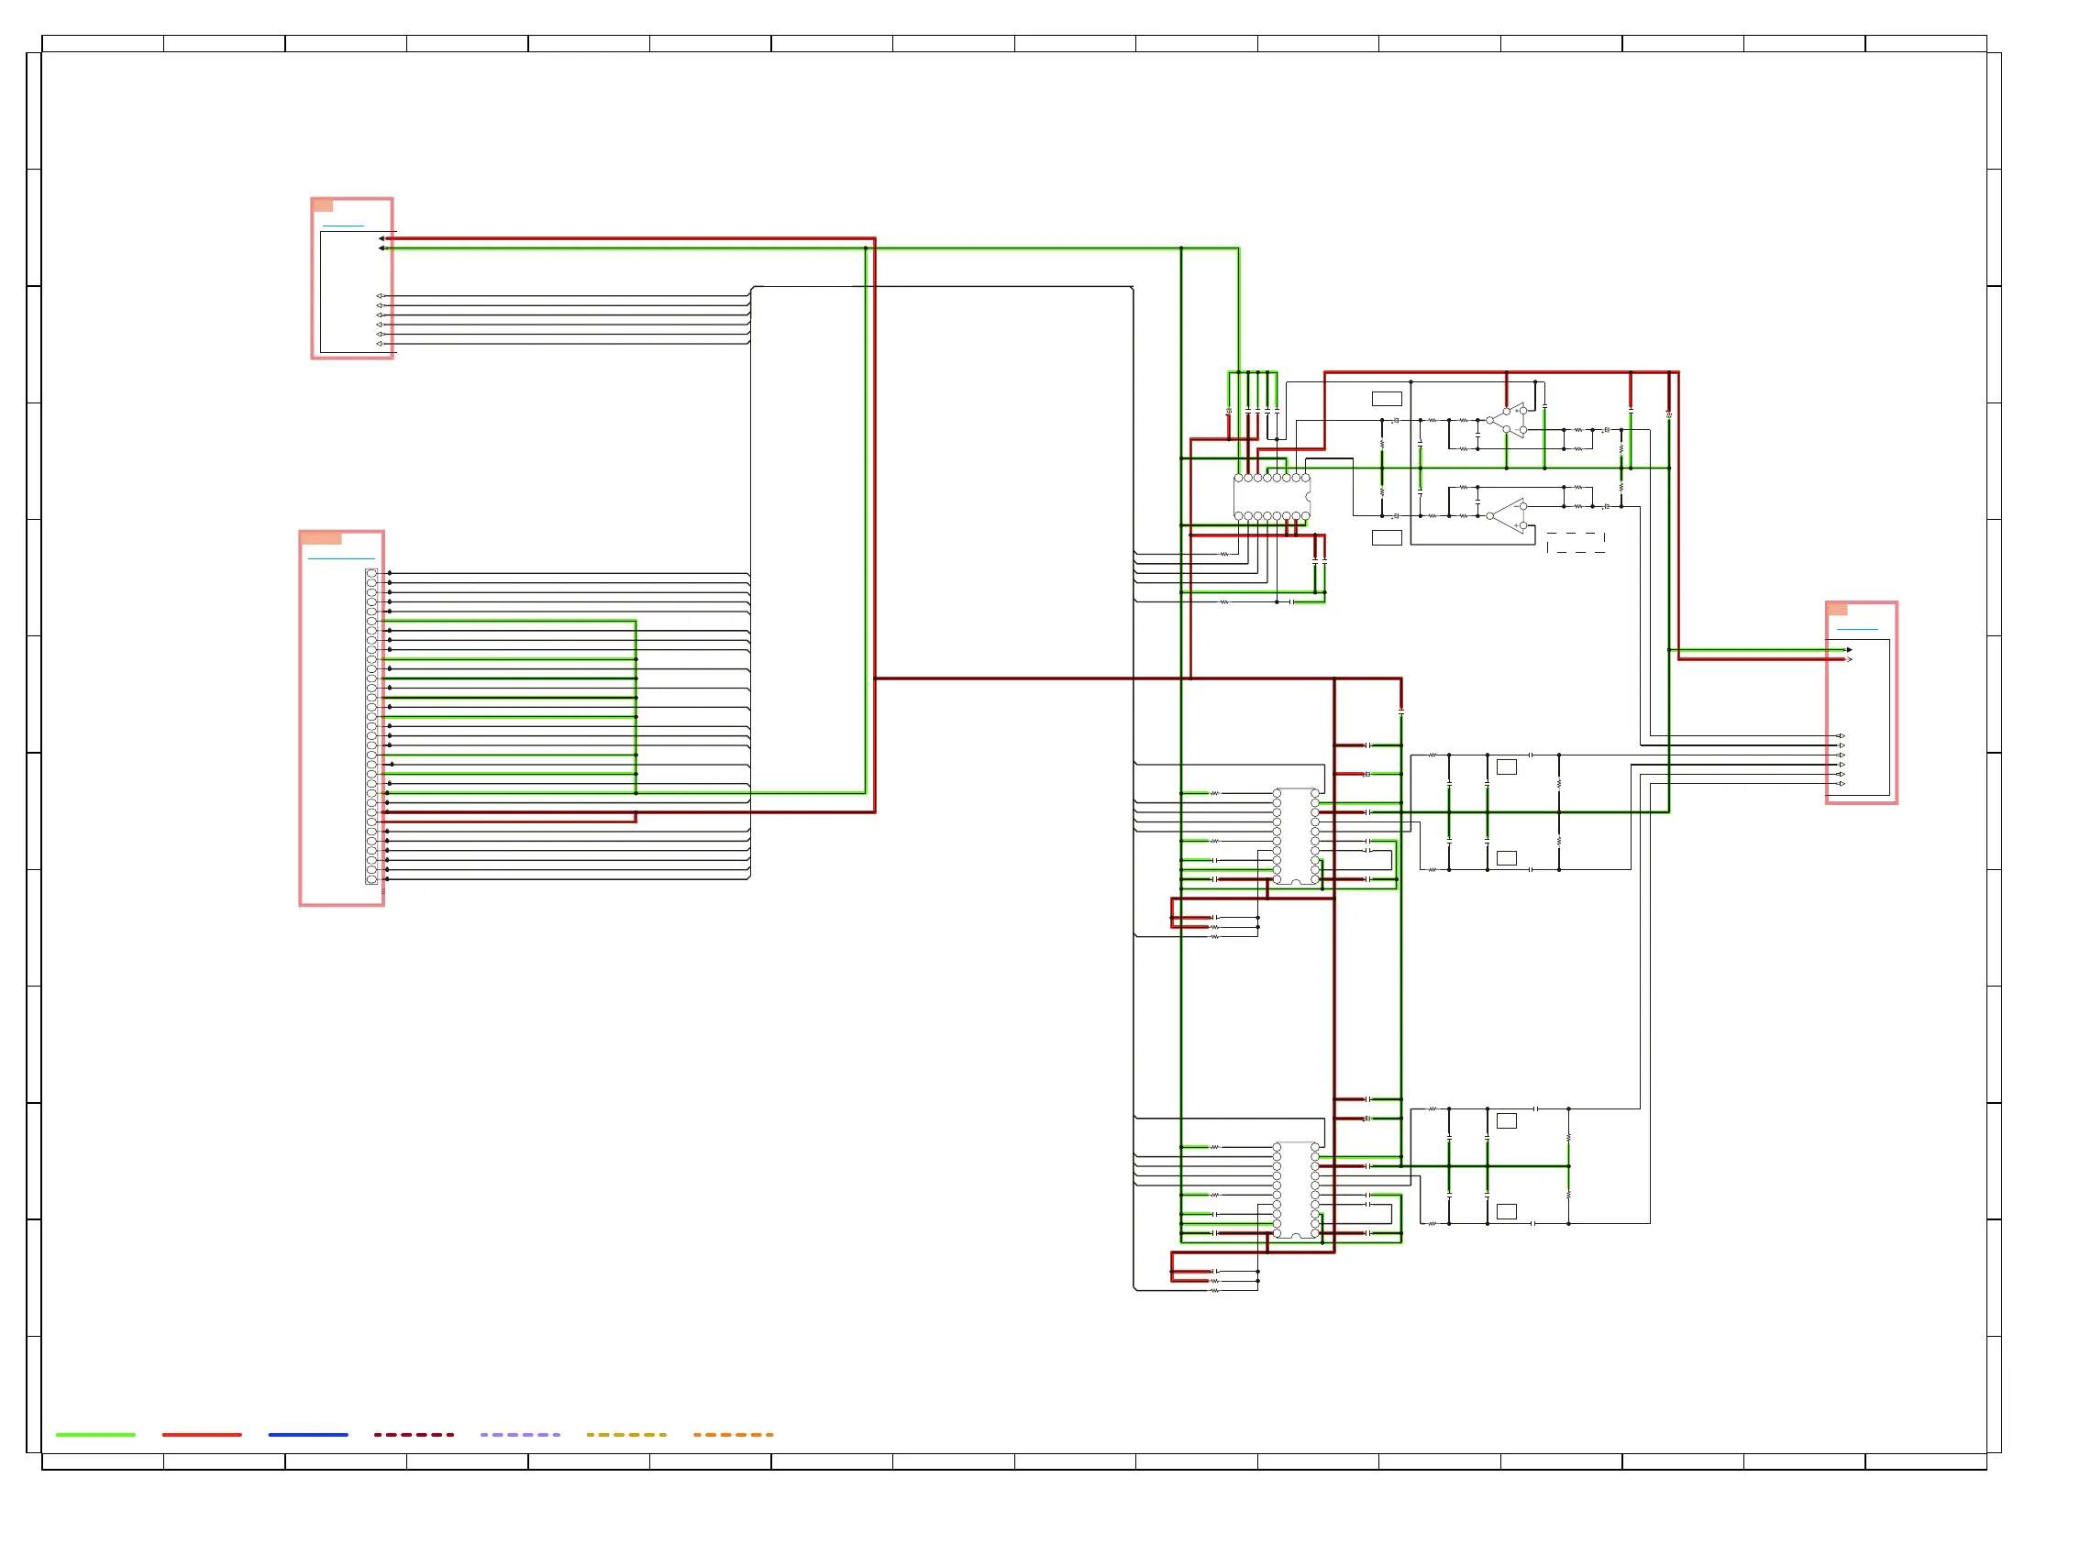Select the lower op-amp triangle symbol
The width and height of the screenshot is (2080, 1544).
point(1507,515)
